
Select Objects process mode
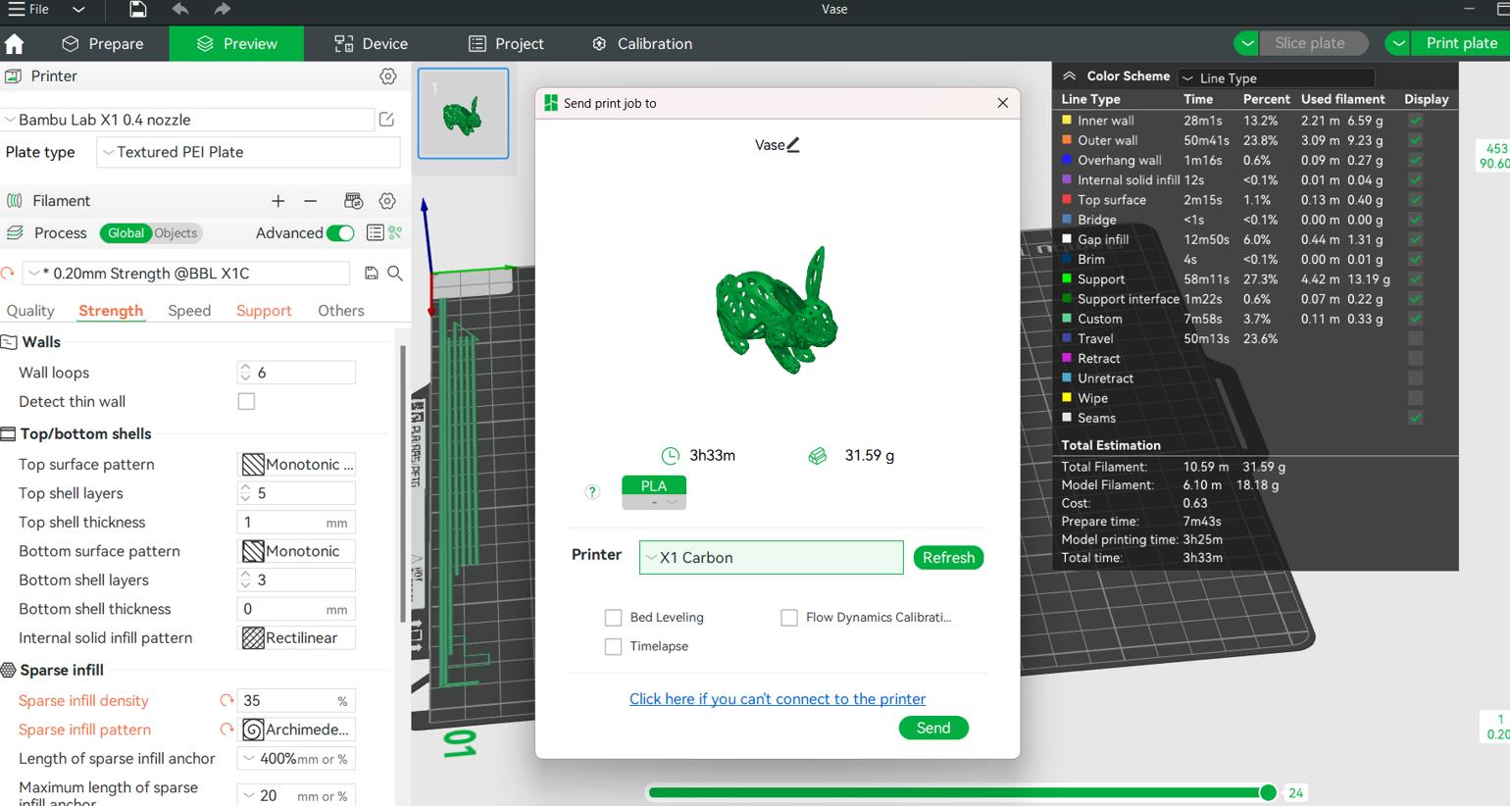click(176, 233)
